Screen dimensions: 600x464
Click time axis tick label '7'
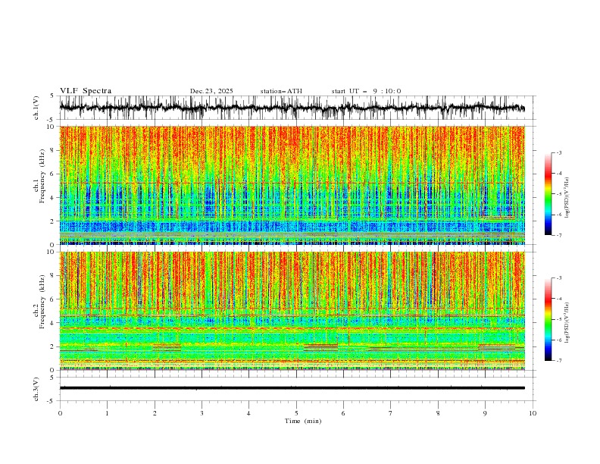point(391,413)
